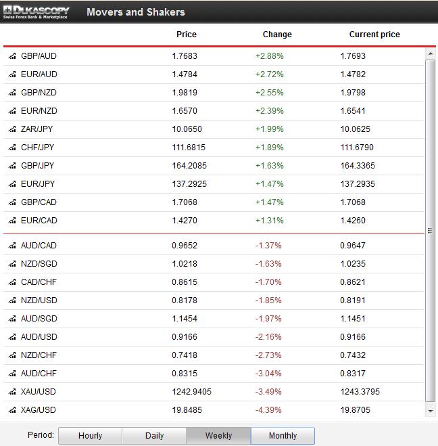Click the chart icon beside XAG/USD
438x446 pixels.
12,409
